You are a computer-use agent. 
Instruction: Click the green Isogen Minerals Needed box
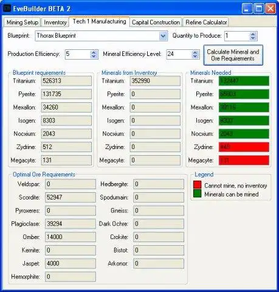[x=244, y=120]
